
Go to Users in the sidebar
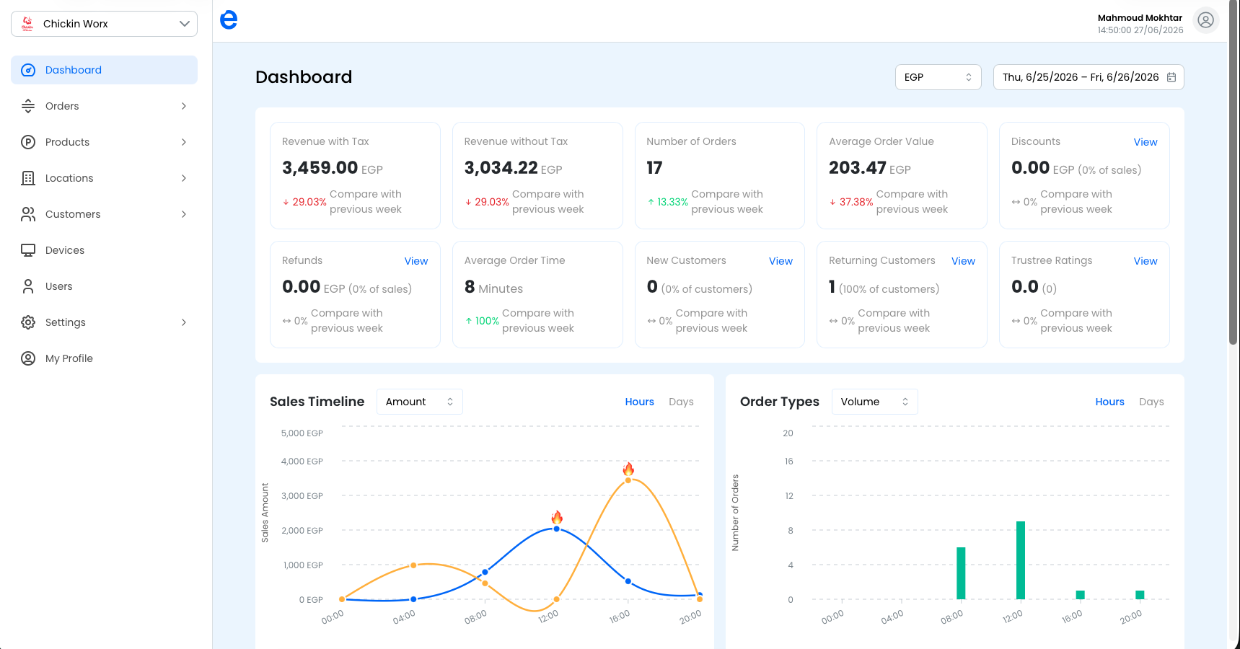(104, 286)
